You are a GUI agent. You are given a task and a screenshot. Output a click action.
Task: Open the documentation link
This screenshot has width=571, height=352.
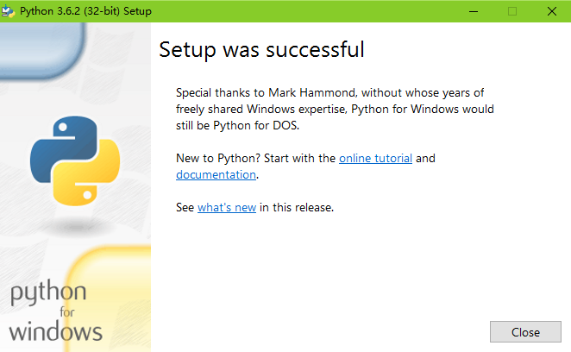click(x=216, y=174)
